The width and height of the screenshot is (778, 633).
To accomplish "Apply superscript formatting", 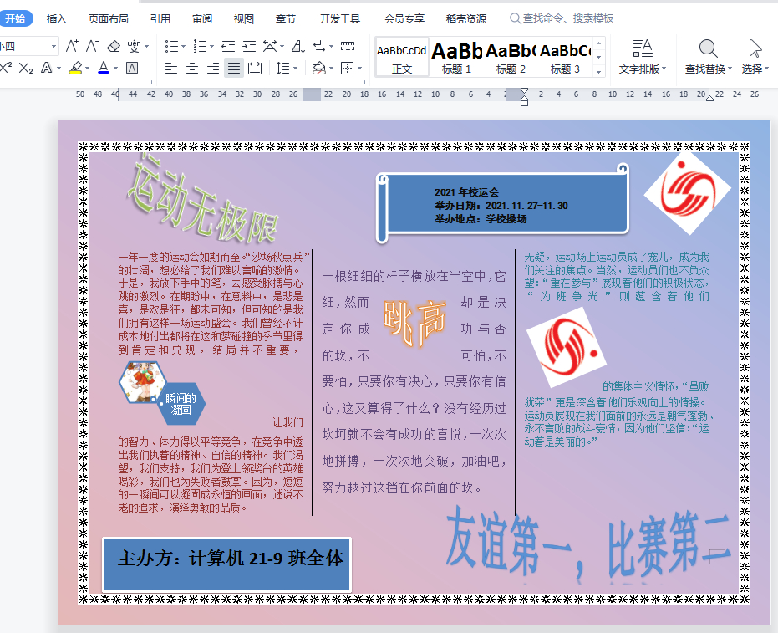I will coord(7,68).
